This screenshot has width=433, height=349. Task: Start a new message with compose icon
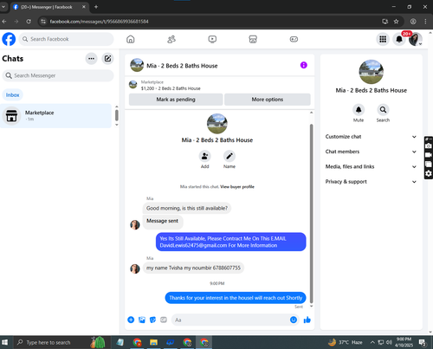tap(107, 59)
